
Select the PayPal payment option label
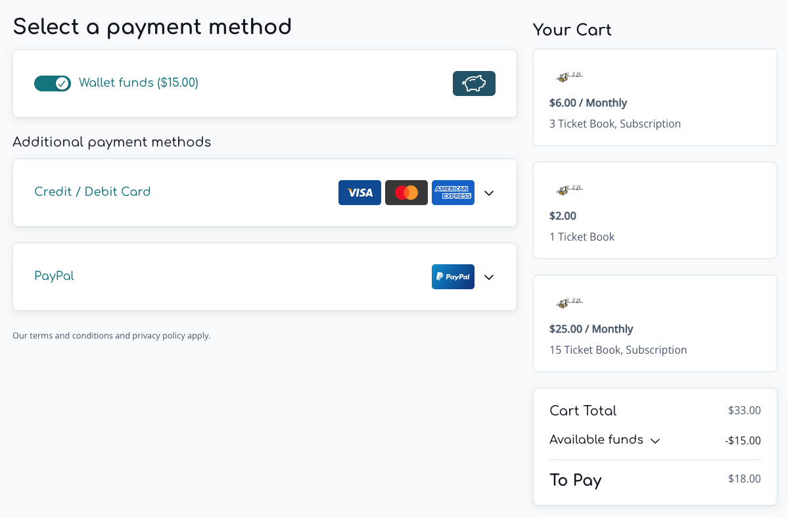coord(55,276)
